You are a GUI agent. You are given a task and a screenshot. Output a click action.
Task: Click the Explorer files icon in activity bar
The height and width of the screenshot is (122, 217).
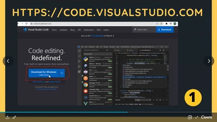tap(79, 51)
